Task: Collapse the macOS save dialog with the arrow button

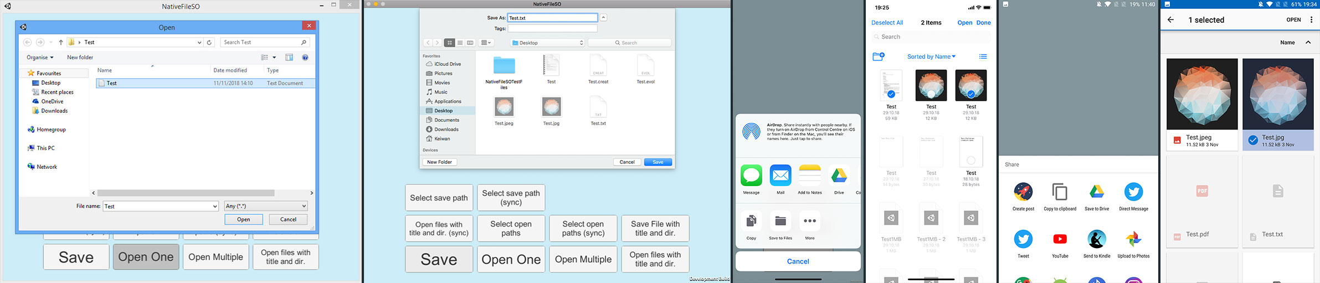Action: pyautogui.click(x=604, y=18)
